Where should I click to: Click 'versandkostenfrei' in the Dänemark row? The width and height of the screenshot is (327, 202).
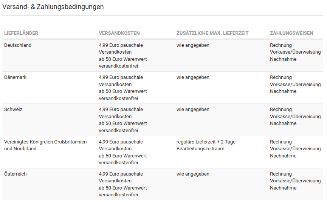coord(118,99)
